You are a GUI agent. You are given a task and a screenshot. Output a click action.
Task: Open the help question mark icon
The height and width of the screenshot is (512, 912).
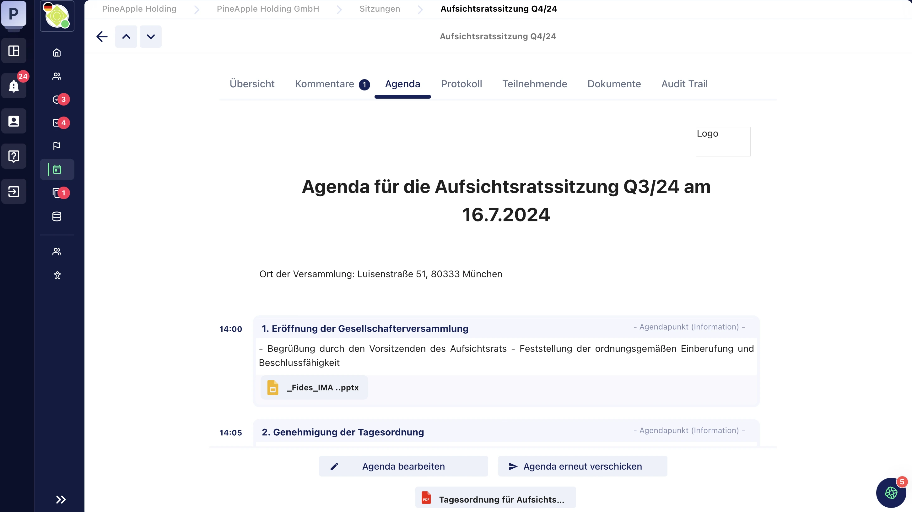click(x=14, y=156)
